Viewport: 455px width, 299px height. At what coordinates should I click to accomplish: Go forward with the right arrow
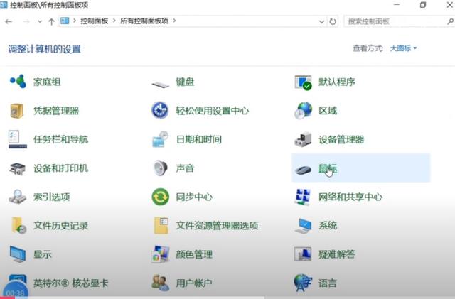(x=26, y=21)
